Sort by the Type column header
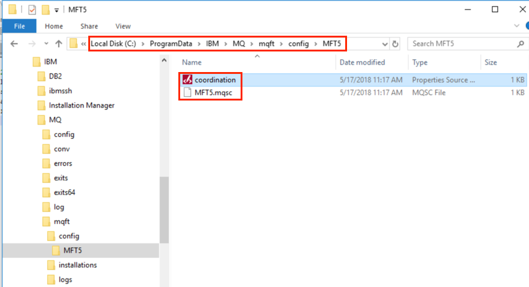 pyautogui.click(x=420, y=62)
